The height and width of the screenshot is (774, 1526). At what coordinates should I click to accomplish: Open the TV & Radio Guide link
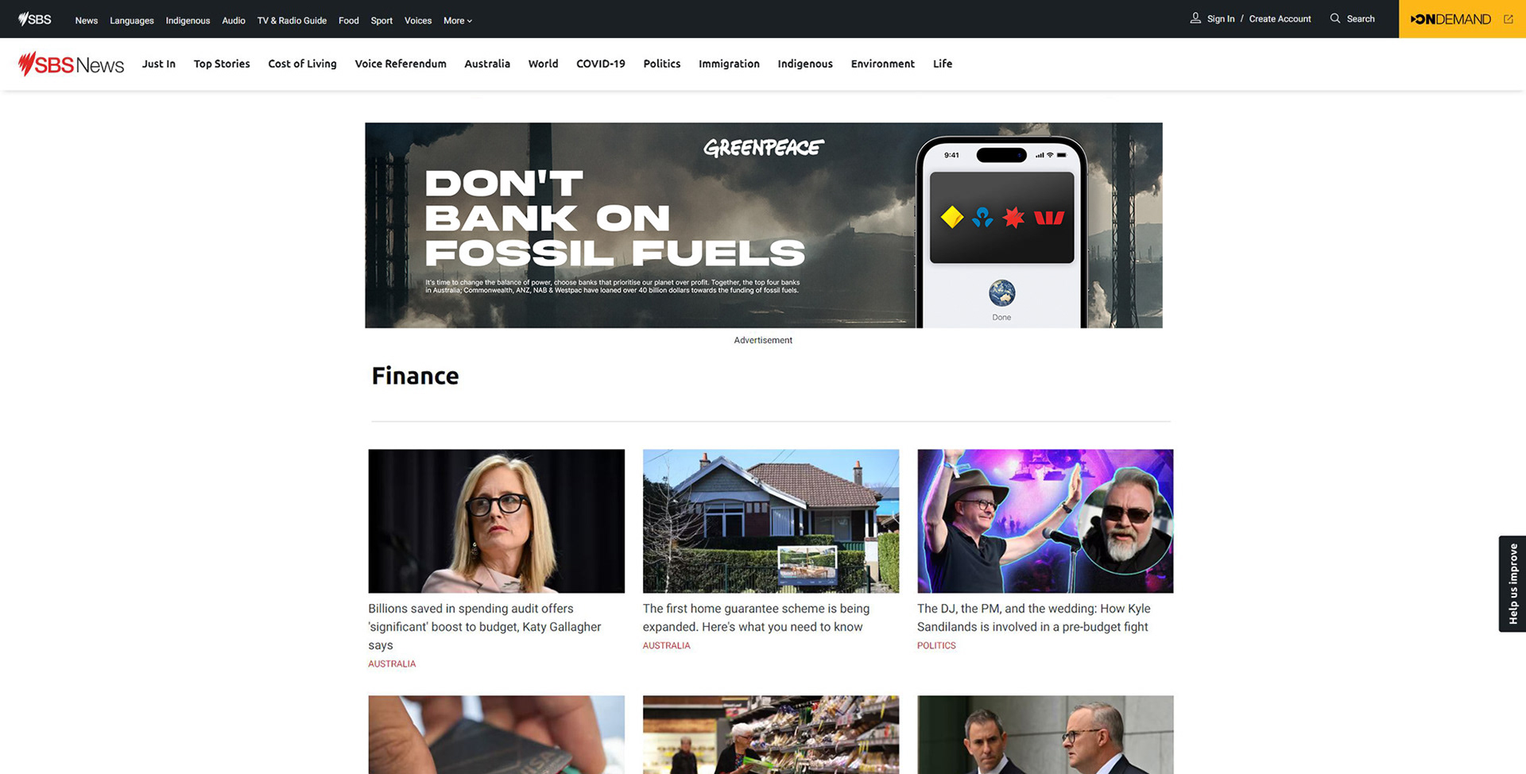coord(292,21)
